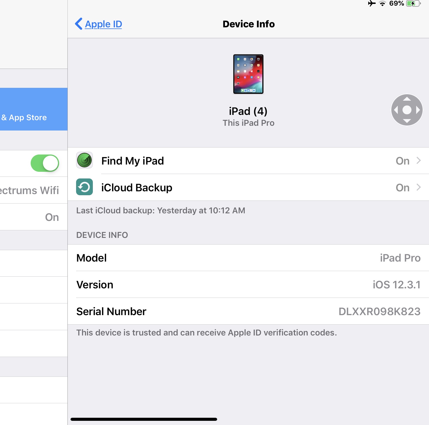The image size is (429, 425).
Task: Tap the blue back chevron icon
Action: (x=79, y=24)
